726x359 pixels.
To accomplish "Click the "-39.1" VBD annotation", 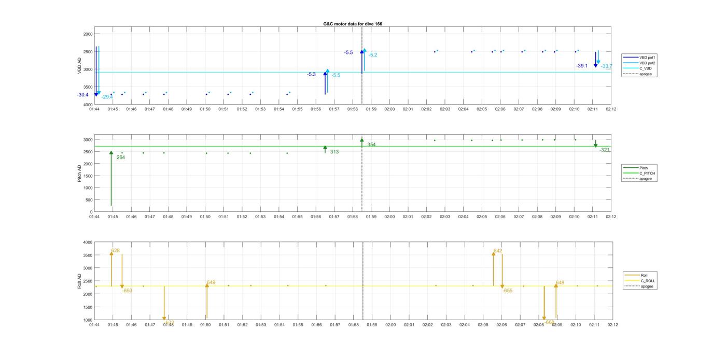I will [x=582, y=66].
